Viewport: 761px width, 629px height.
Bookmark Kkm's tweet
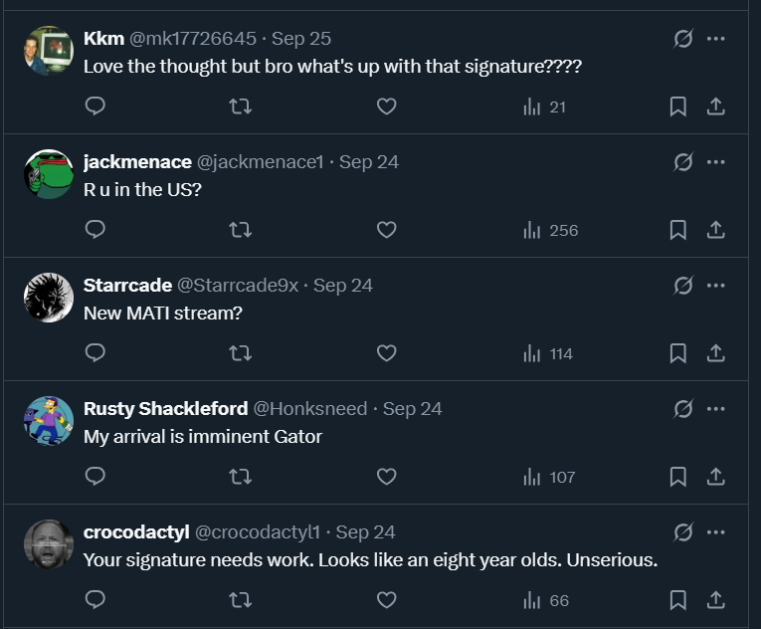click(x=677, y=106)
